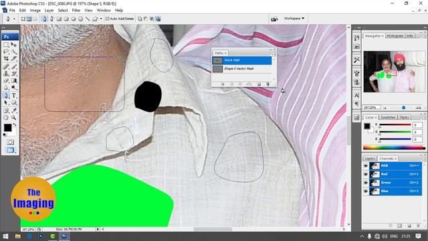Select the Blur tool

tap(6, 88)
